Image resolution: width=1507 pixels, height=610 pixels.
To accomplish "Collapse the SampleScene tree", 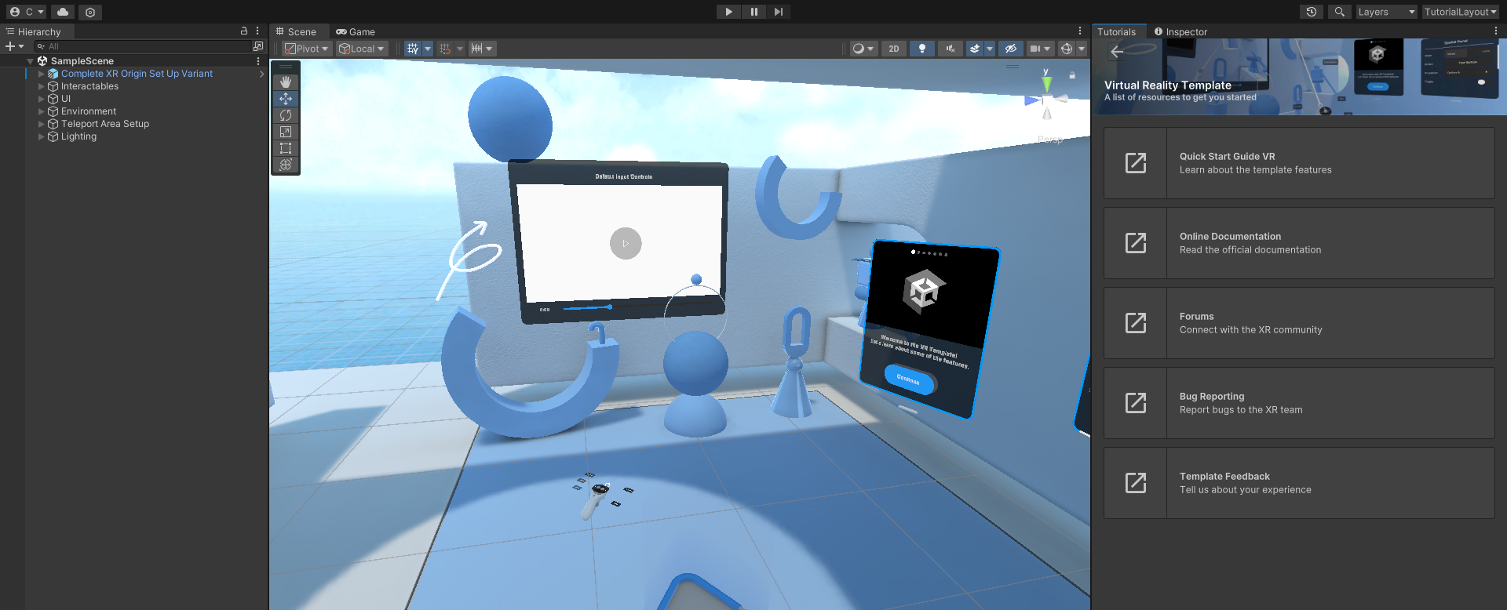I will pos(31,61).
